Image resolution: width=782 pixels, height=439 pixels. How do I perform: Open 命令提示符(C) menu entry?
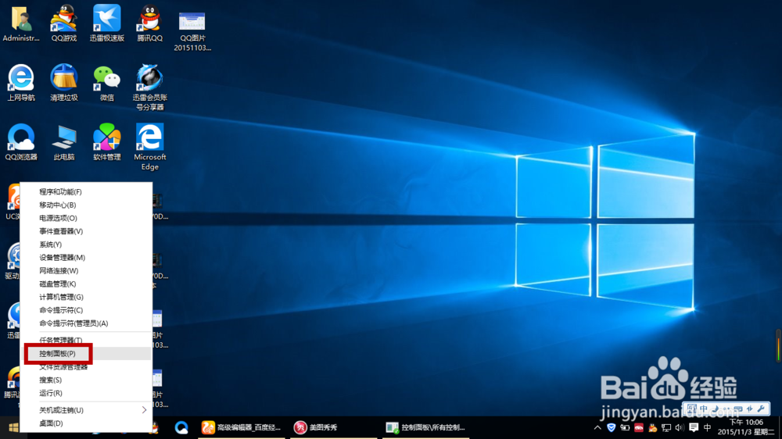pos(86,310)
